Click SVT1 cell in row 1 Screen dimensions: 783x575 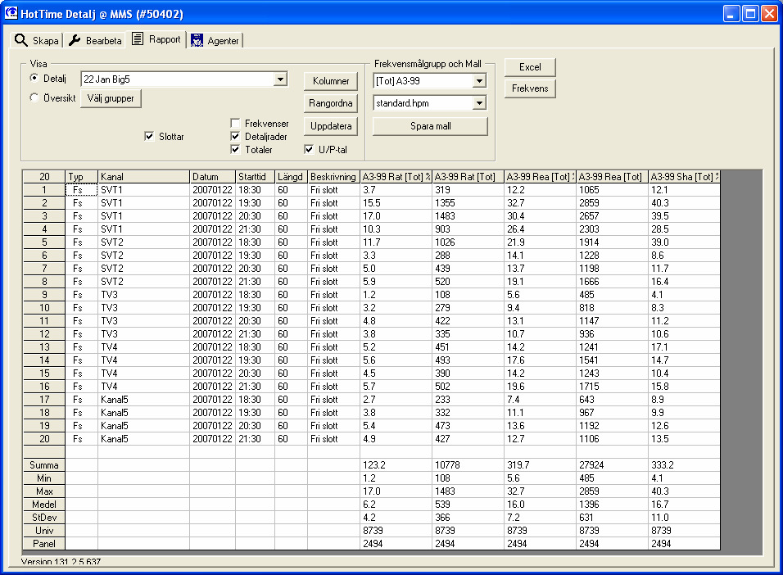click(x=144, y=190)
